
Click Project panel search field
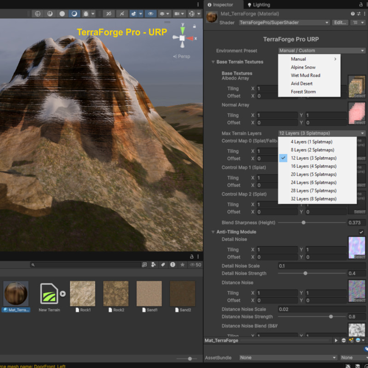point(86,265)
